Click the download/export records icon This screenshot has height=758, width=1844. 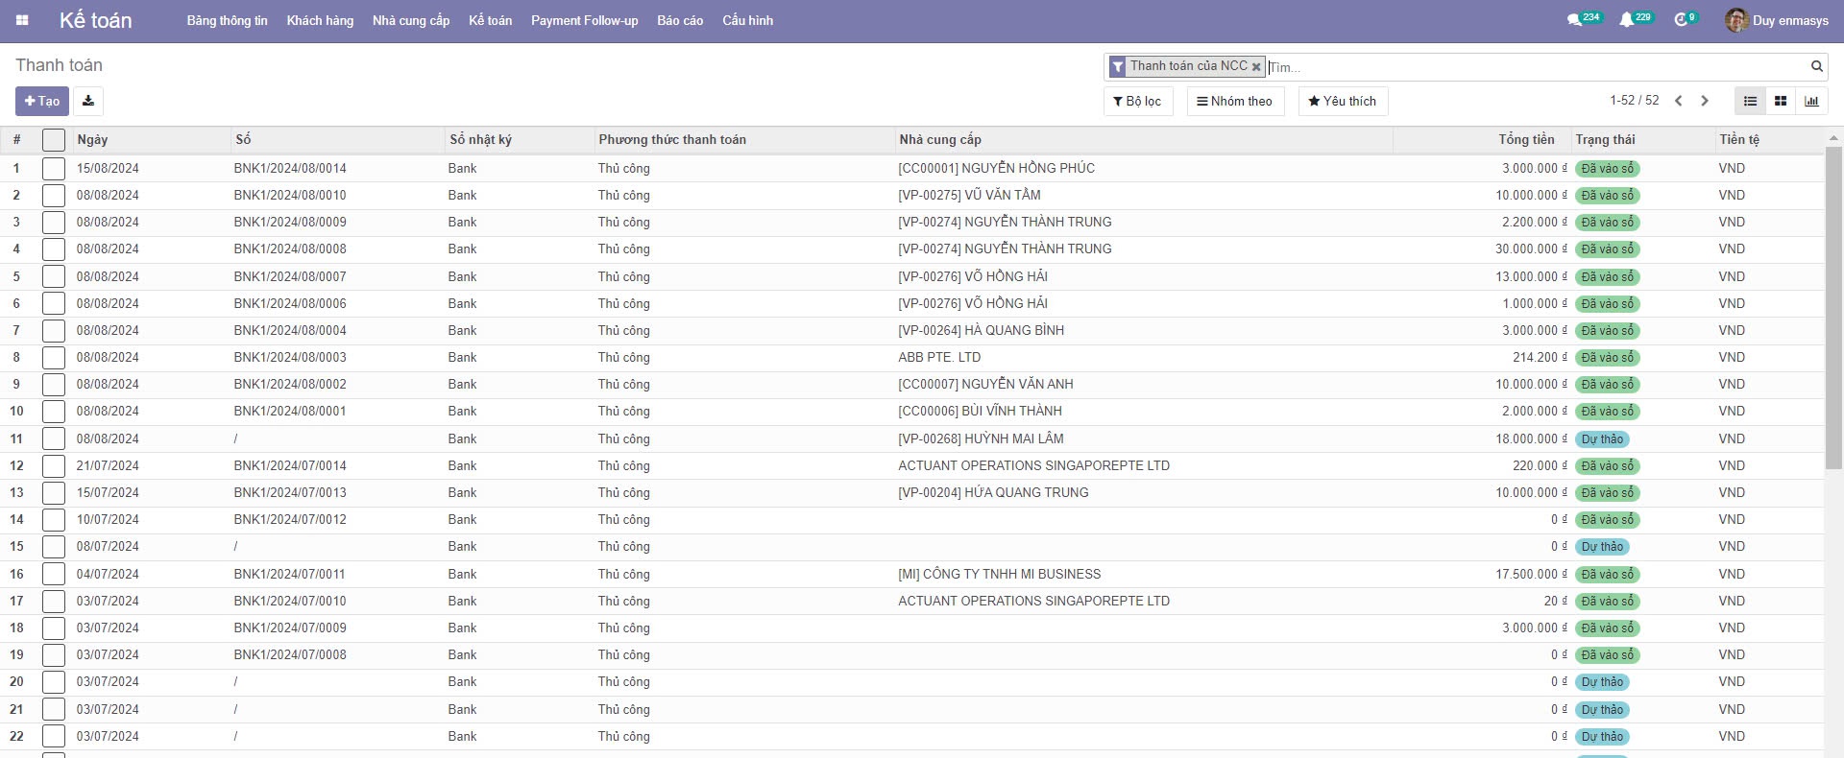(88, 101)
